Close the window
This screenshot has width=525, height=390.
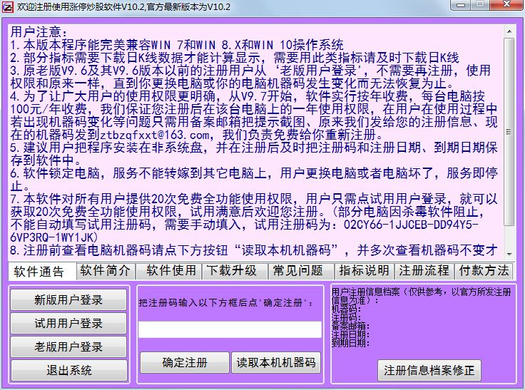506,5
